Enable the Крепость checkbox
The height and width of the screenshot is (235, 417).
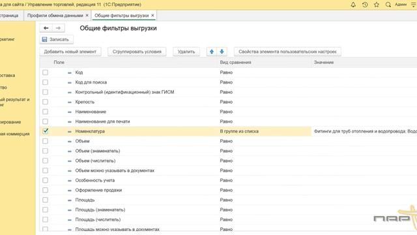(45, 102)
